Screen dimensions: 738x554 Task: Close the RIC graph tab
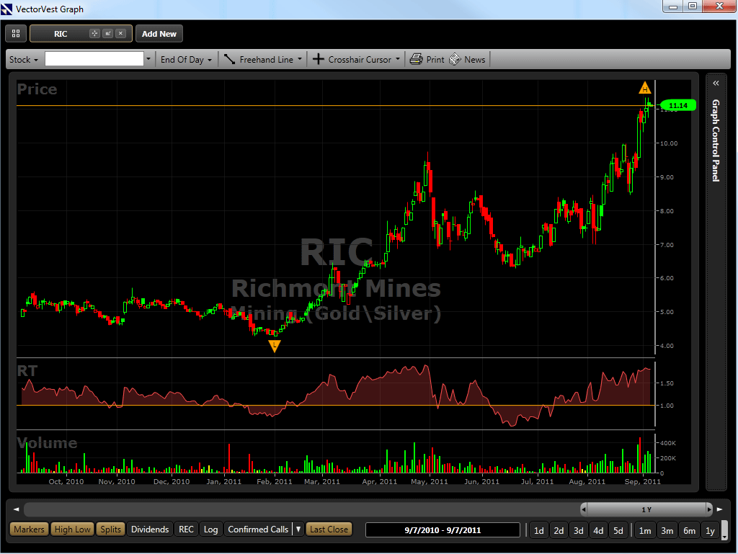(x=120, y=34)
